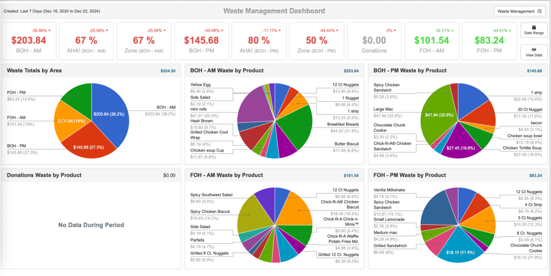Select the $203.84 BOH - AM summary card

tap(30, 41)
